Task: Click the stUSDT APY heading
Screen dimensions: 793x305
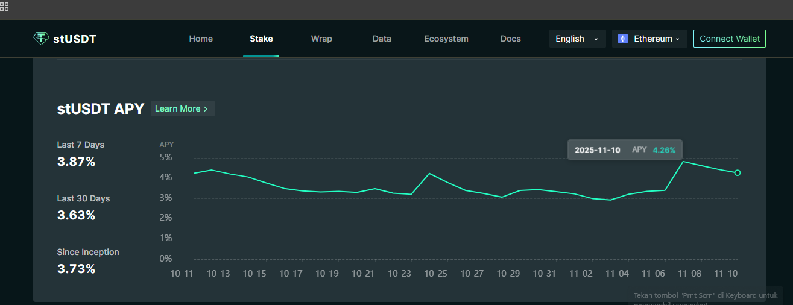Action: (101, 108)
